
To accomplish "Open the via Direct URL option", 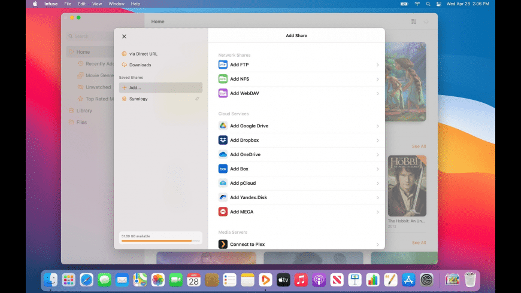I will point(143,54).
